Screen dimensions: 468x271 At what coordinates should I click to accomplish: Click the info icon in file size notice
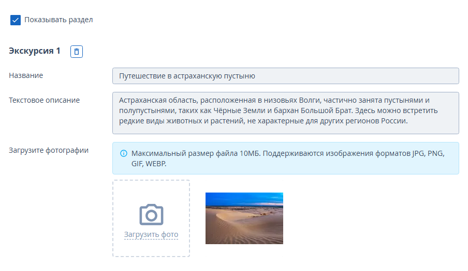[124, 153]
